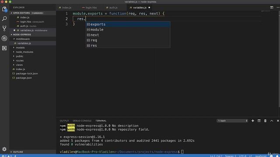Open auth.js in Open Editors list

(x=33, y=26)
